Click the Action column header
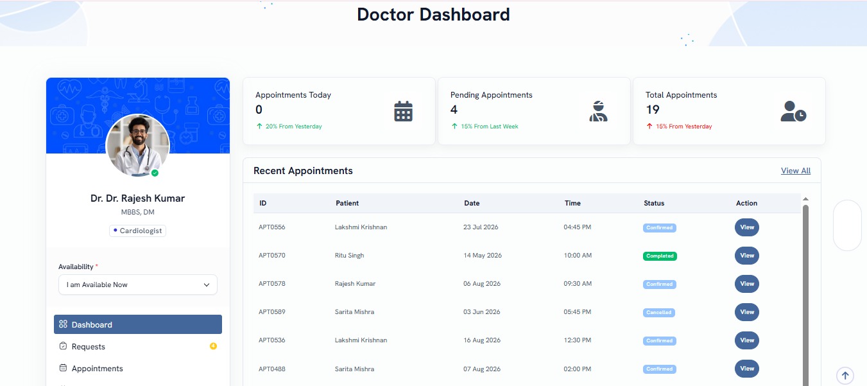 tap(746, 203)
